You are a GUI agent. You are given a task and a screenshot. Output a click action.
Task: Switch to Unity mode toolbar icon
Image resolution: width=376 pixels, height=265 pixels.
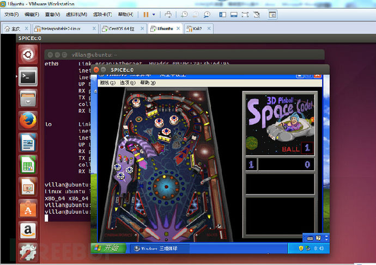coord(256,15)
